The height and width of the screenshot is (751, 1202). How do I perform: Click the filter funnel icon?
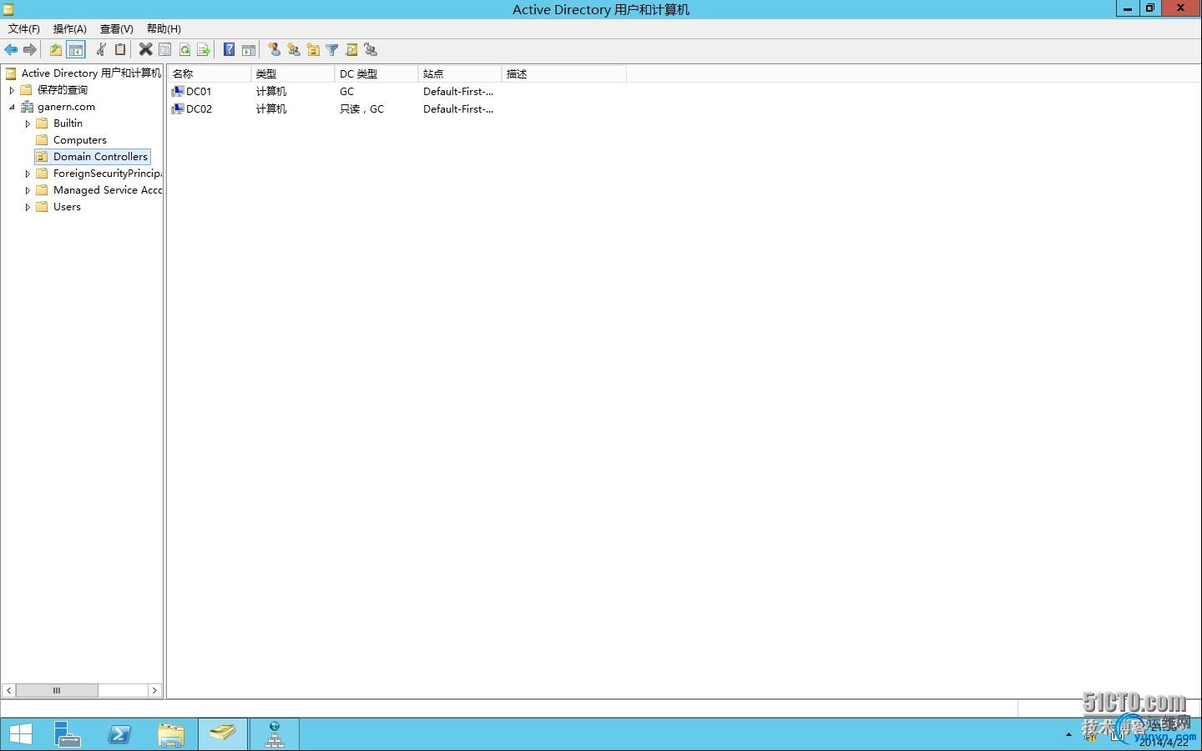pos(332,50)
